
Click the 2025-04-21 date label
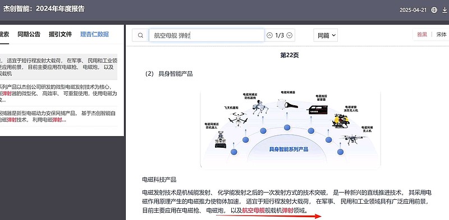point(413,10)
